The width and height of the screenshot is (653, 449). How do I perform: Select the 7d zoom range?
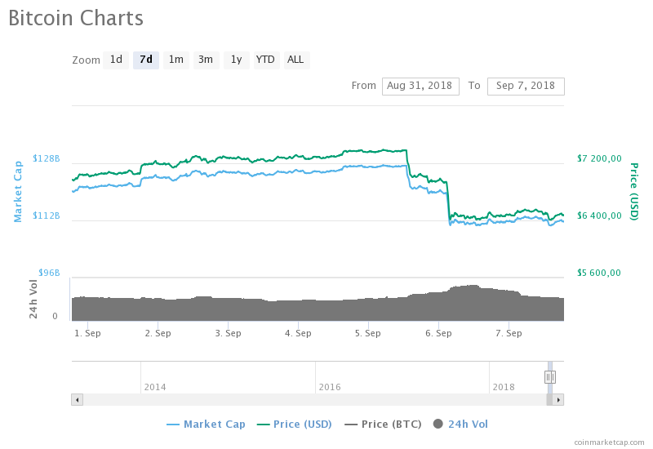click(x=146, y=60)
